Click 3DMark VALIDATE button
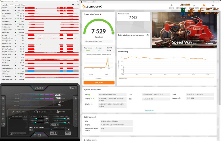The height and width of the screenshot is (141, 221). (99, 79)
